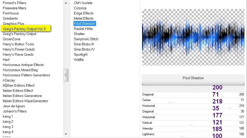Select Italian Editors Generatore category
Image resolution: width=247 pixels, height=138 pixels.
point(22,96)
